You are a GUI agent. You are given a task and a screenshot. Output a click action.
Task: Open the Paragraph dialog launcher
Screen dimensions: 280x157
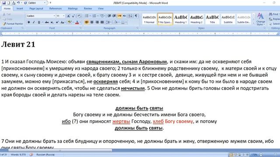click(x=137, y=28)
